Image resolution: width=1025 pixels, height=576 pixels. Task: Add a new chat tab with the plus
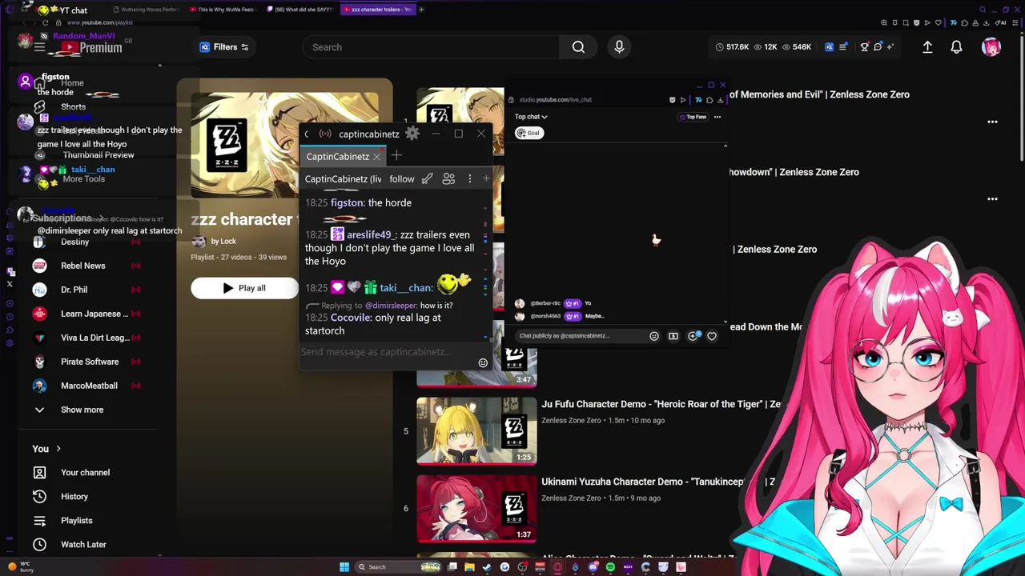pos(396,156)
